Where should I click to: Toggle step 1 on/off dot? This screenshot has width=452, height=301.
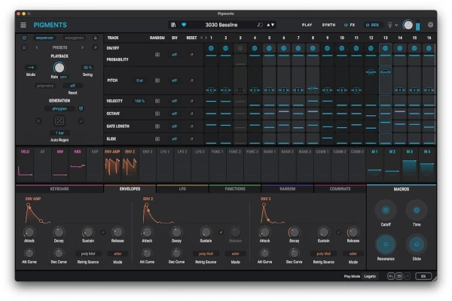click(211, 48)
